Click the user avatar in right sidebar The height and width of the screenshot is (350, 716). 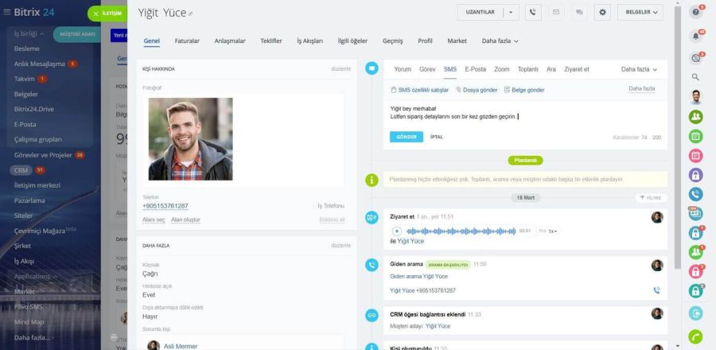coord(695,97)
